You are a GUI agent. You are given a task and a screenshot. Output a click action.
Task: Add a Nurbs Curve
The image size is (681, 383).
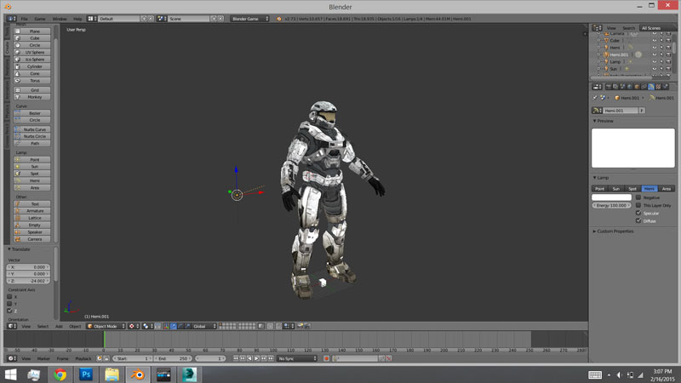pyautogui.click(x=32, y=129)
